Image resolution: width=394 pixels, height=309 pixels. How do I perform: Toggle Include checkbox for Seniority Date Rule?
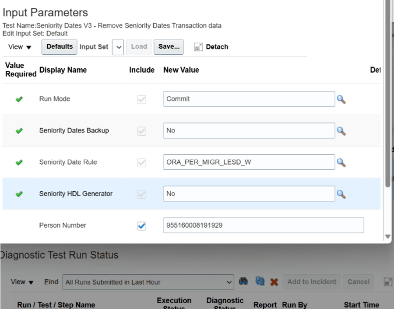tap(142, 162)
